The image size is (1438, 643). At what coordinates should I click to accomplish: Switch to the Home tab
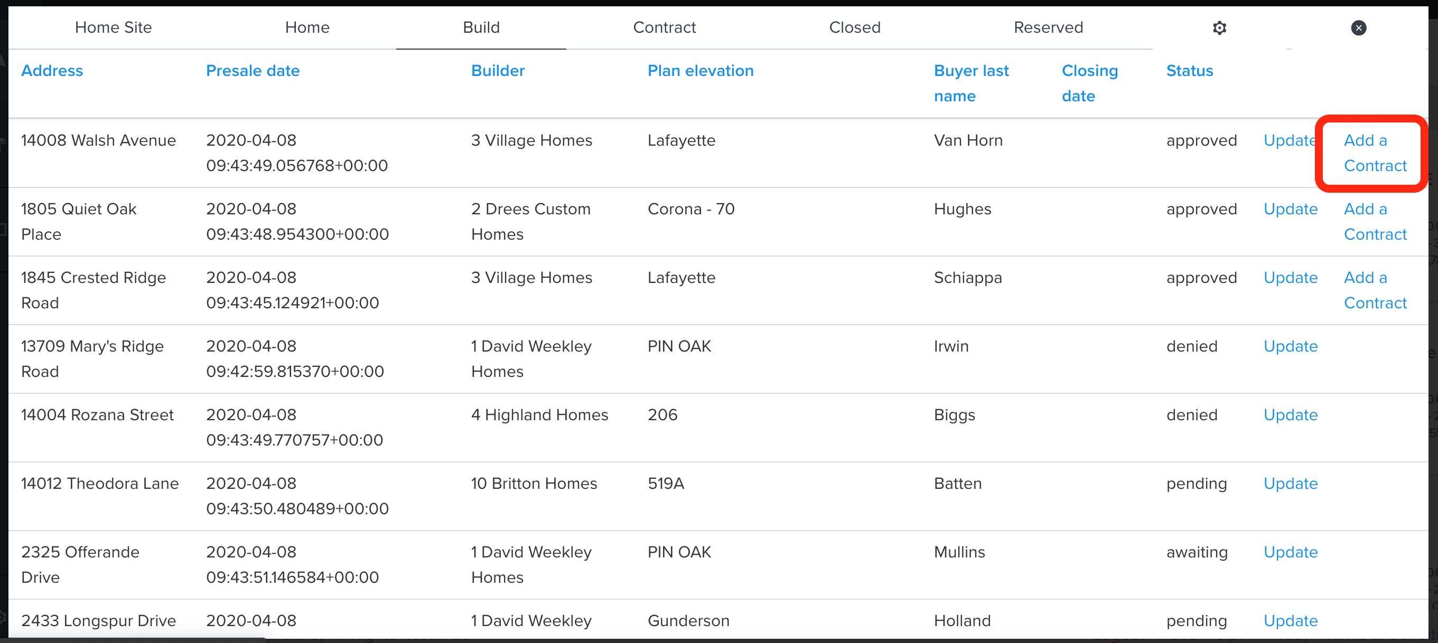[x=307, y=27]
